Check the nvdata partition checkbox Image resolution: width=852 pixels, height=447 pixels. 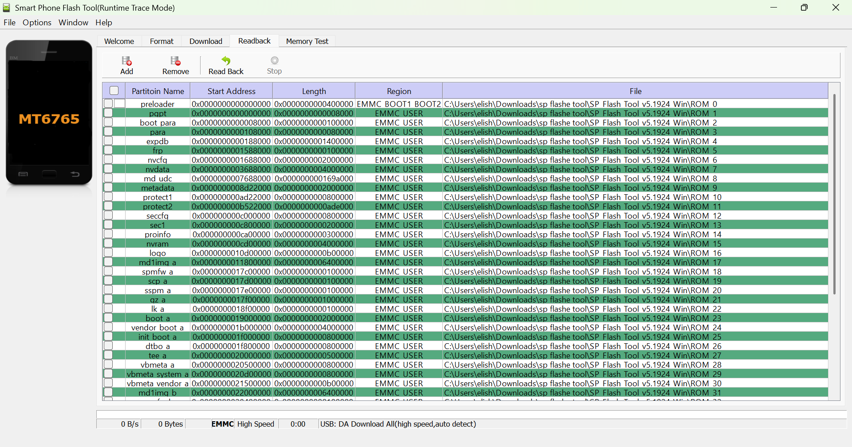pos(108,169)
